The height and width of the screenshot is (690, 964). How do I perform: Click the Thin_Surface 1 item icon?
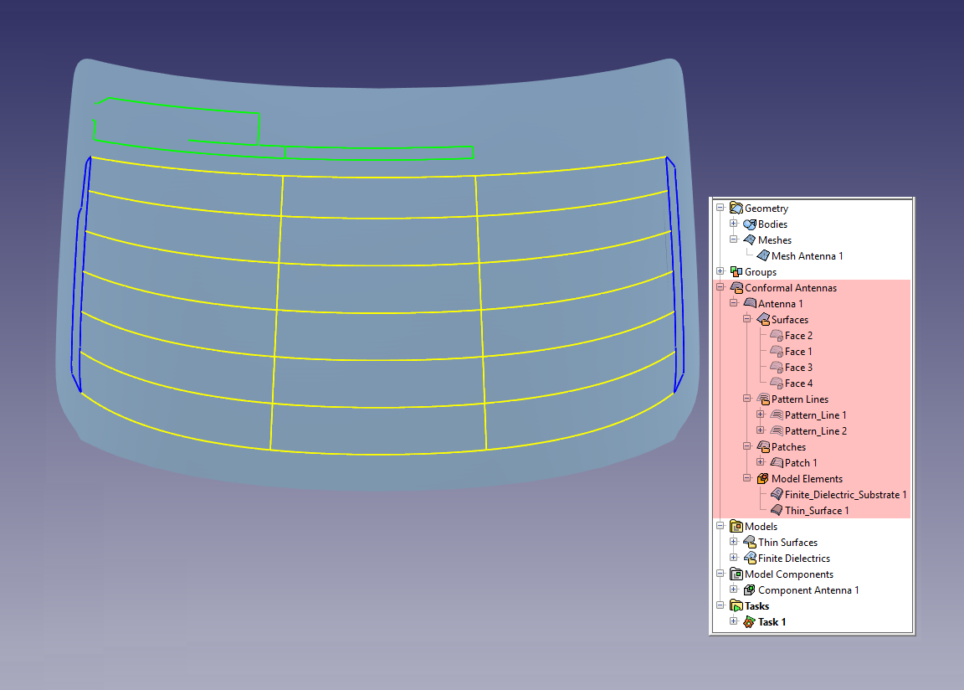(x=776, y=511)
